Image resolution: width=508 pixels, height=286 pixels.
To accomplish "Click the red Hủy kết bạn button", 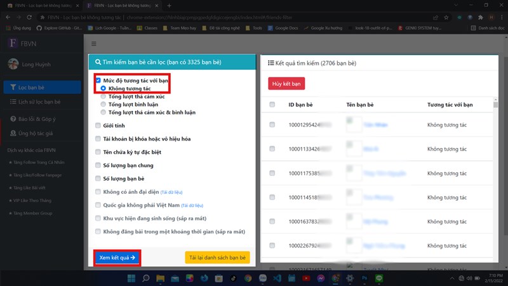I will (x=286, y=83).
